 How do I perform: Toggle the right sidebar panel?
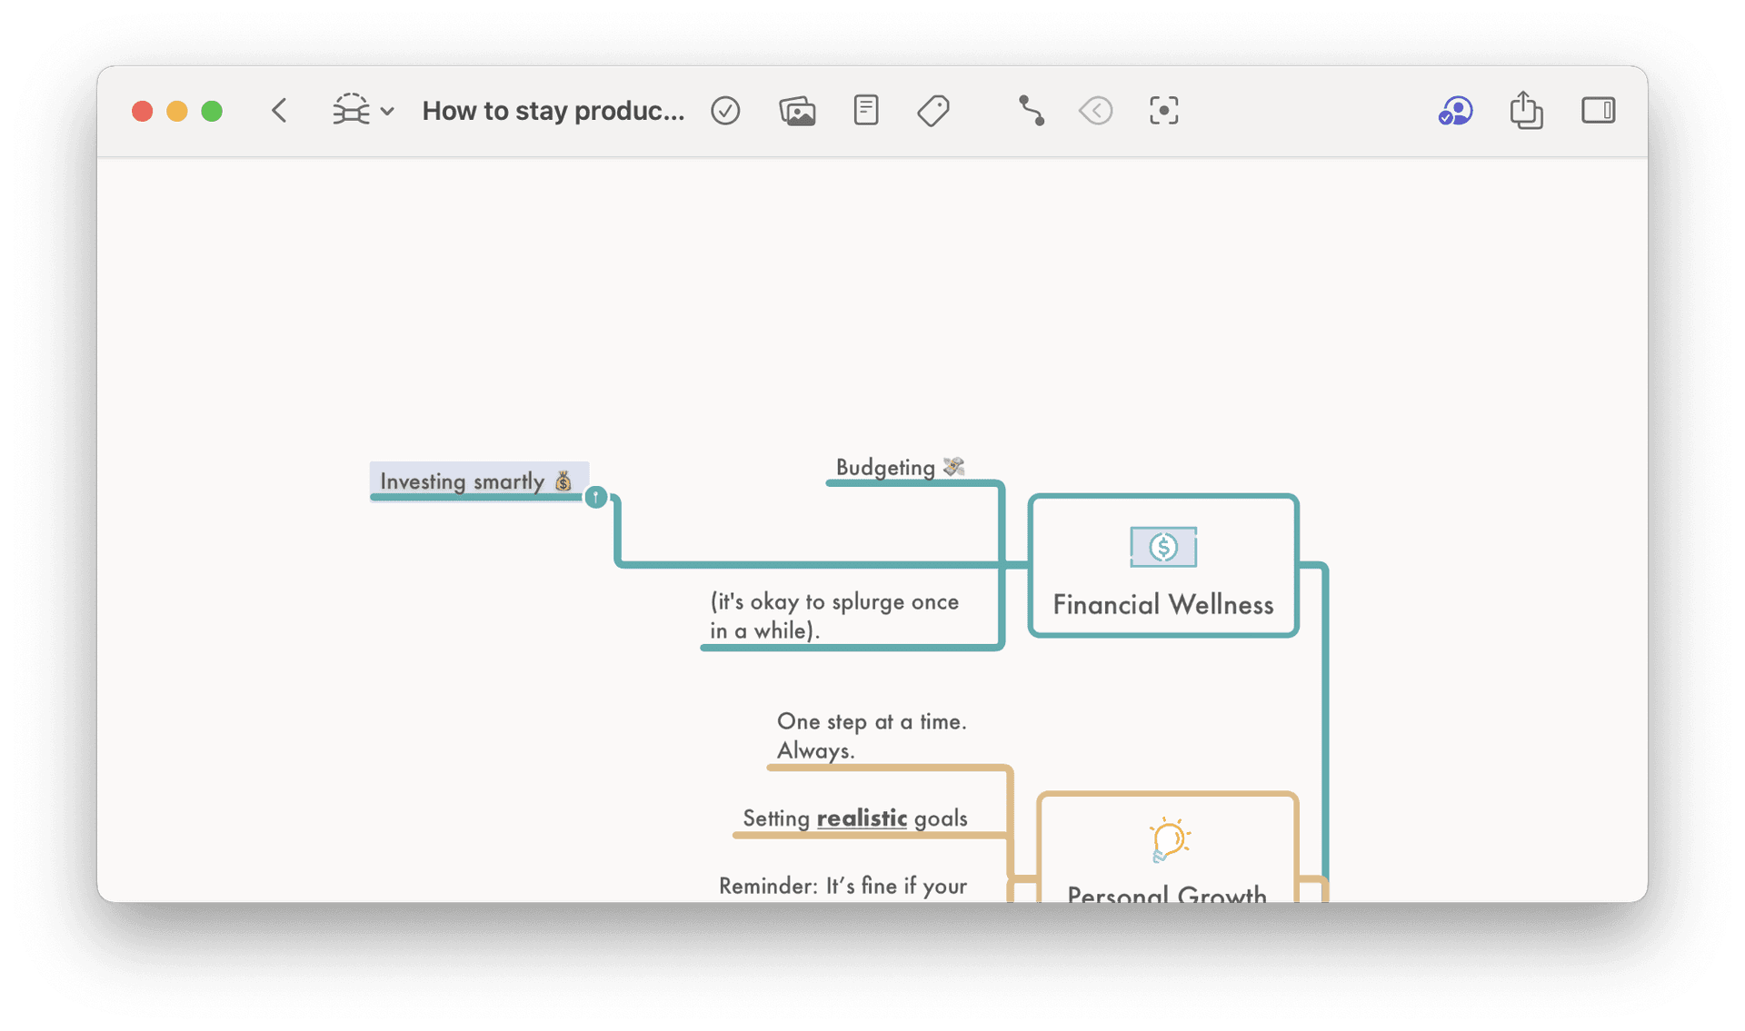point(1598,111)
